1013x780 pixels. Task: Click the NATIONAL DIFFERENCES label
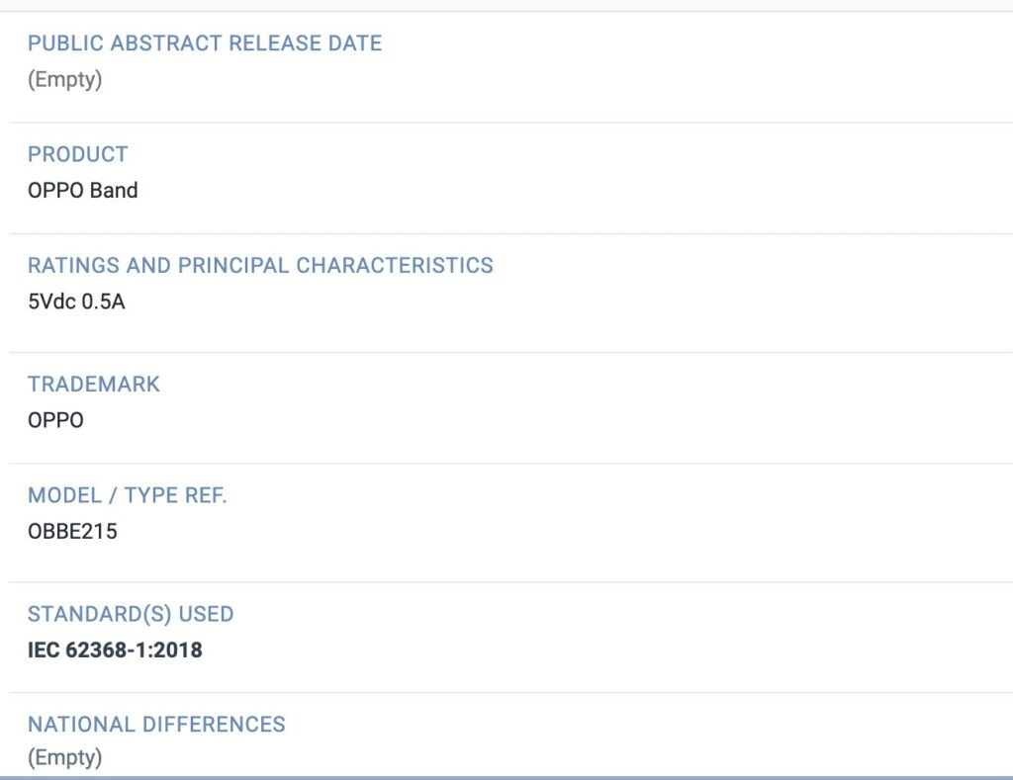click(156, 725)
